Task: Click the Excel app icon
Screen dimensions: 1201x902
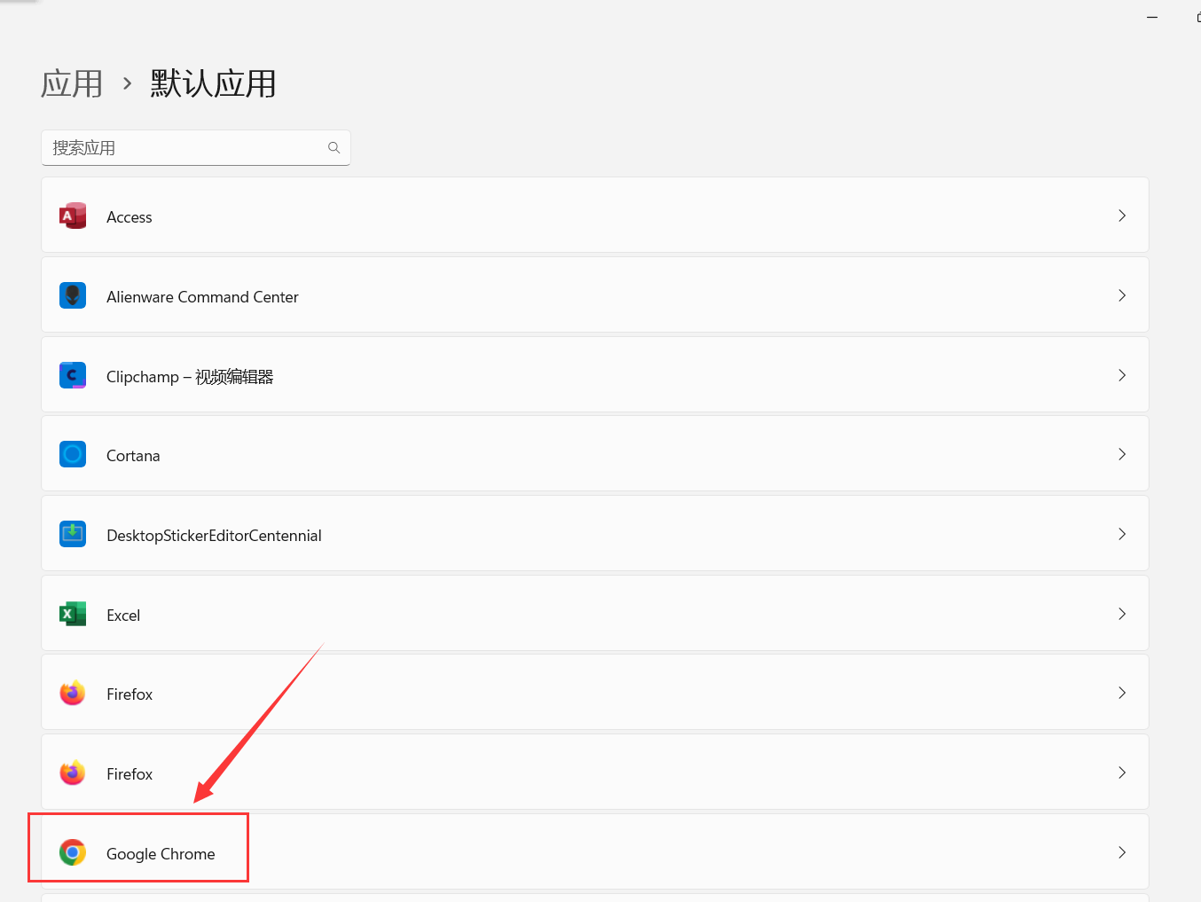Action: tap(73, 614)
